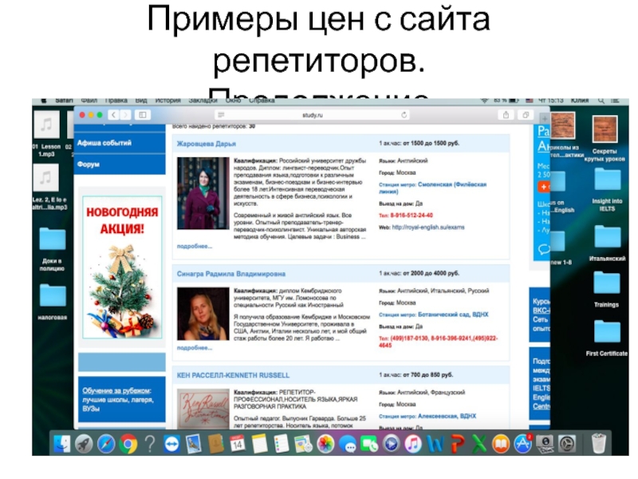The width and height of the screenshot is (638, 479).
Task: Click подробнее under Синагра Радмила description
Action: click(x=194, y=348)
